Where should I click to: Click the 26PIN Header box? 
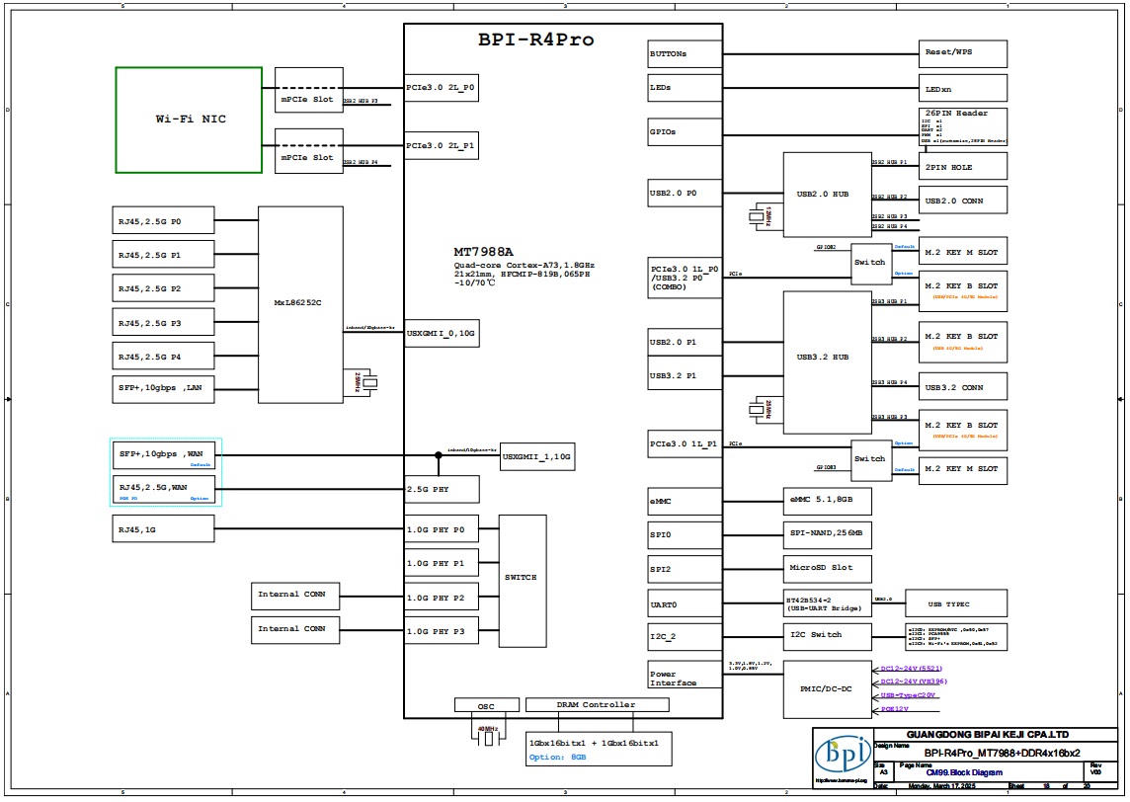pos(962,126)
